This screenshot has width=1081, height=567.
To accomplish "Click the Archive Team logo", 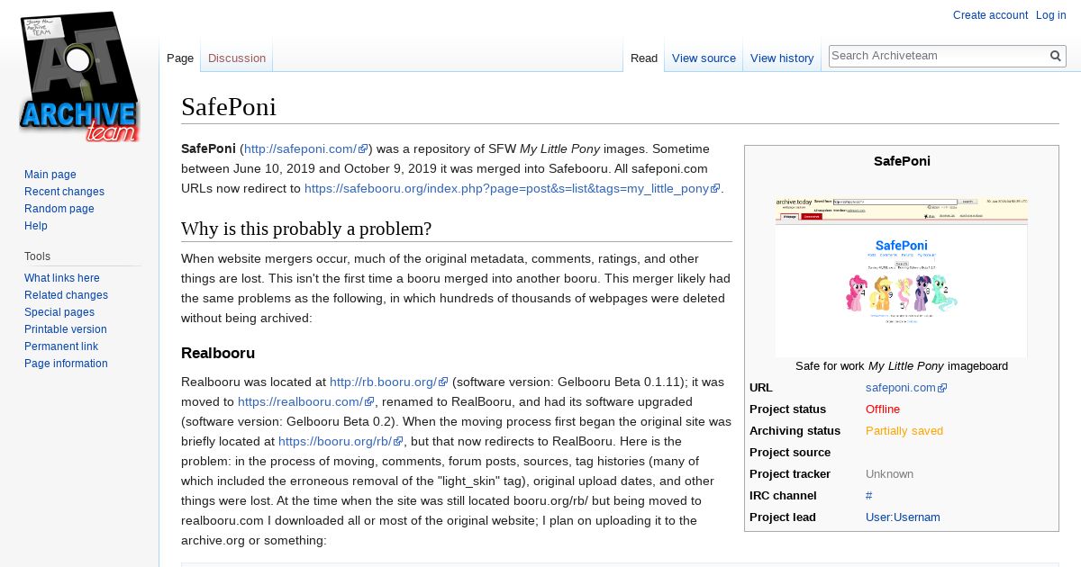I will (79, 76).
